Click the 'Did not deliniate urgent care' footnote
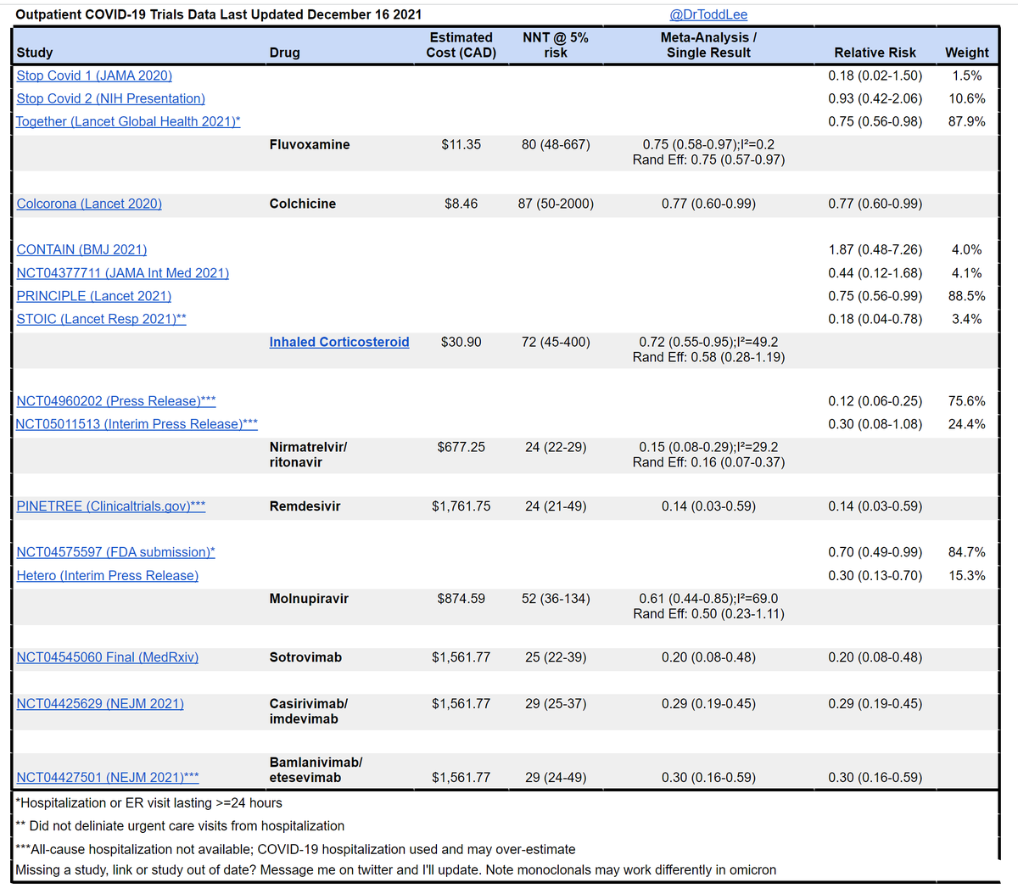 180,826
